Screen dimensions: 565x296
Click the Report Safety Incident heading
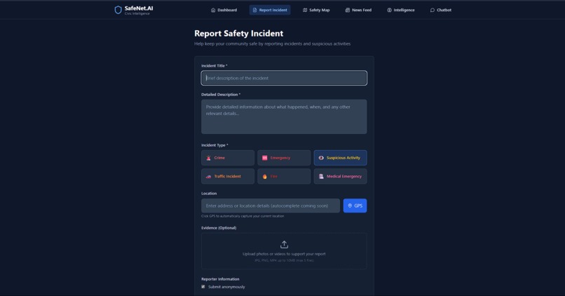tap(238, 33)
